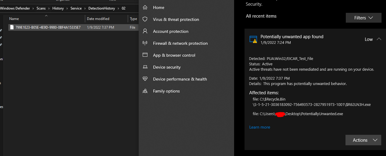Open Device security page

click(167, 67)
